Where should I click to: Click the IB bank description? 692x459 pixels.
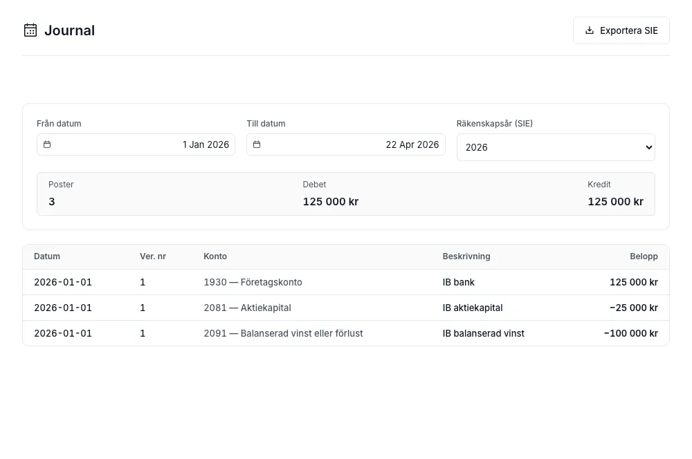pyautogui.click(x=459, y=282)
